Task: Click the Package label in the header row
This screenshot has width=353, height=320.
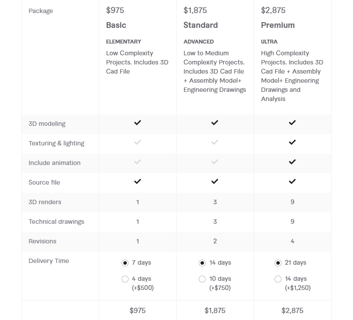Action: (41, 11)
